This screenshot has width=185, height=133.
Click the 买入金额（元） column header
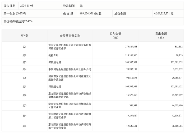[115, 36]
